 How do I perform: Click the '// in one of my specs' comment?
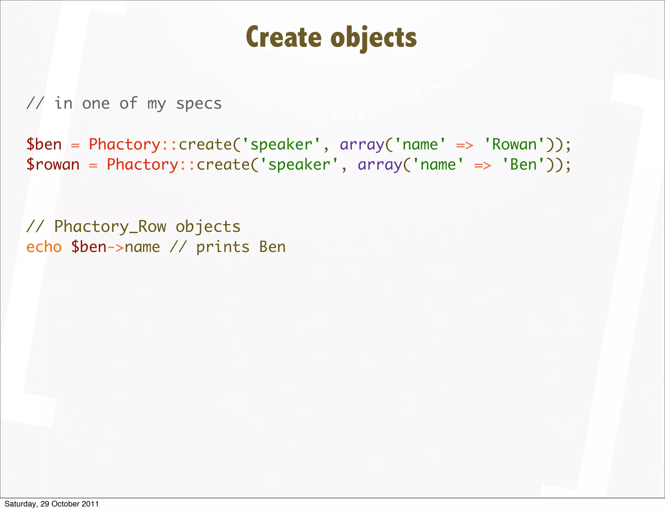pos(124,104)
